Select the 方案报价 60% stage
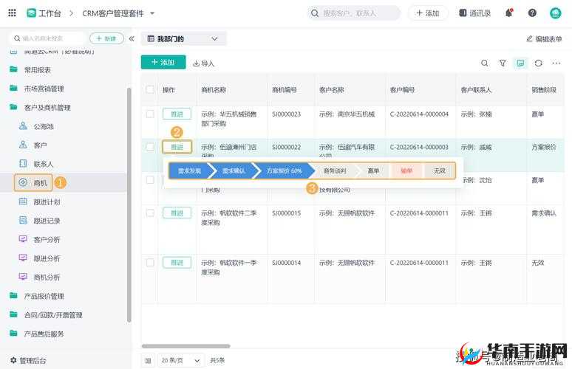 click(x=285, y=170)
